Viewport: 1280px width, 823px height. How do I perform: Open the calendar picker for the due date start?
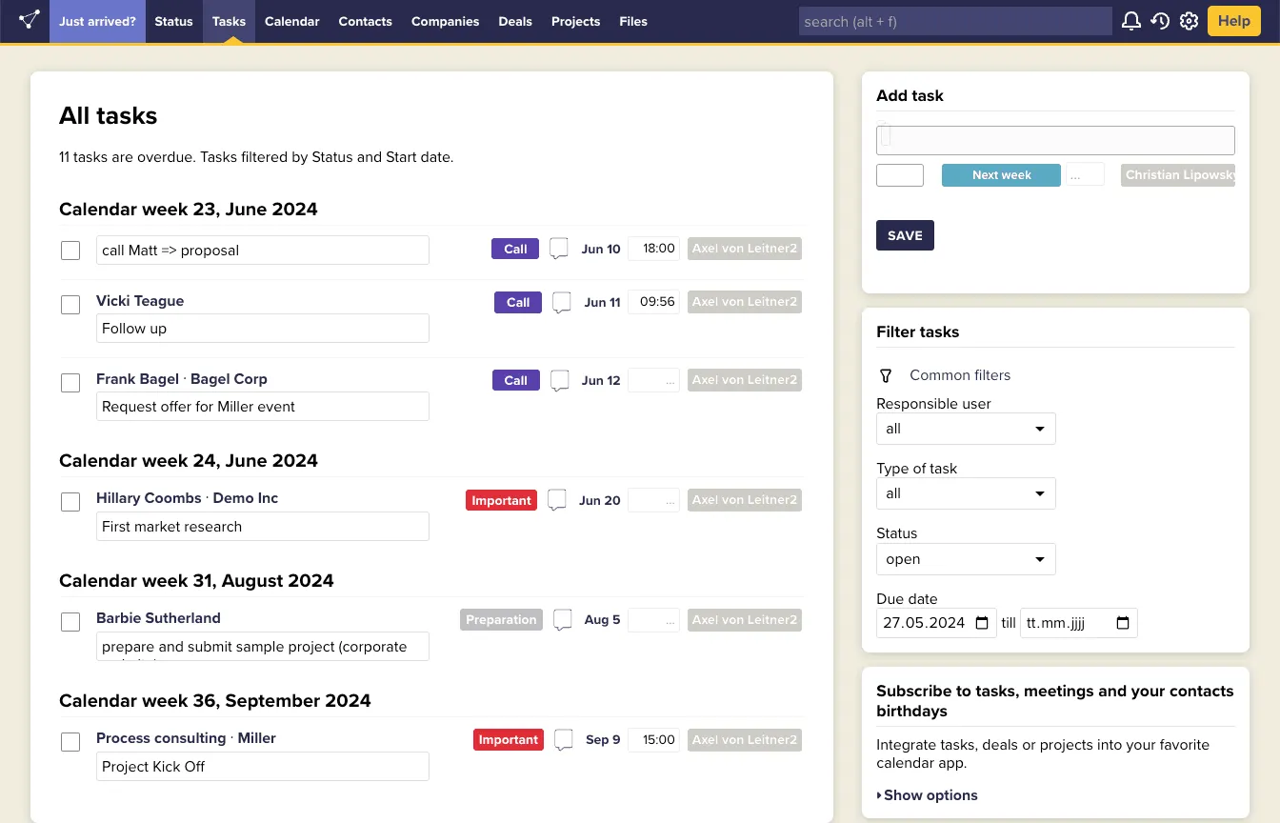(x=982, y=623)
